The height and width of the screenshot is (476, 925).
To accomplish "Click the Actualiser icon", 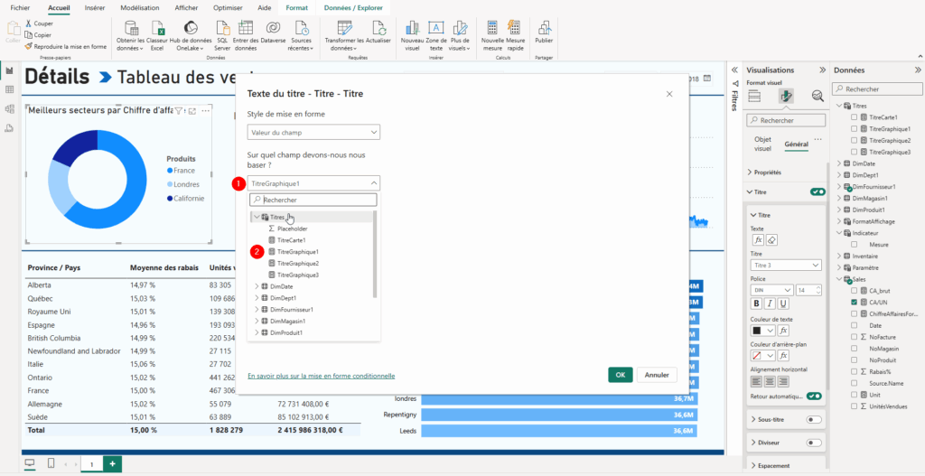I will 378,28.
